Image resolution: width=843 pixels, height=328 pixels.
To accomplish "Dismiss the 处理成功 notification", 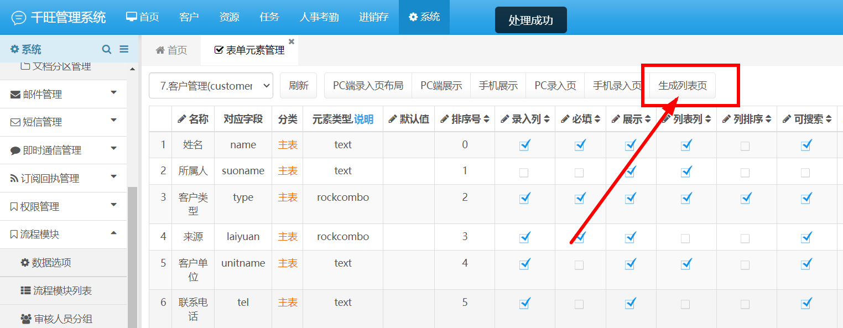I will point(531,20).
